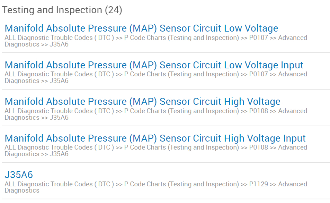The height and width of the screenshot is (203, 330).
Task: Click Advanced Diagnostics in the P1129 breadcrumb
Action: (293, 184)
